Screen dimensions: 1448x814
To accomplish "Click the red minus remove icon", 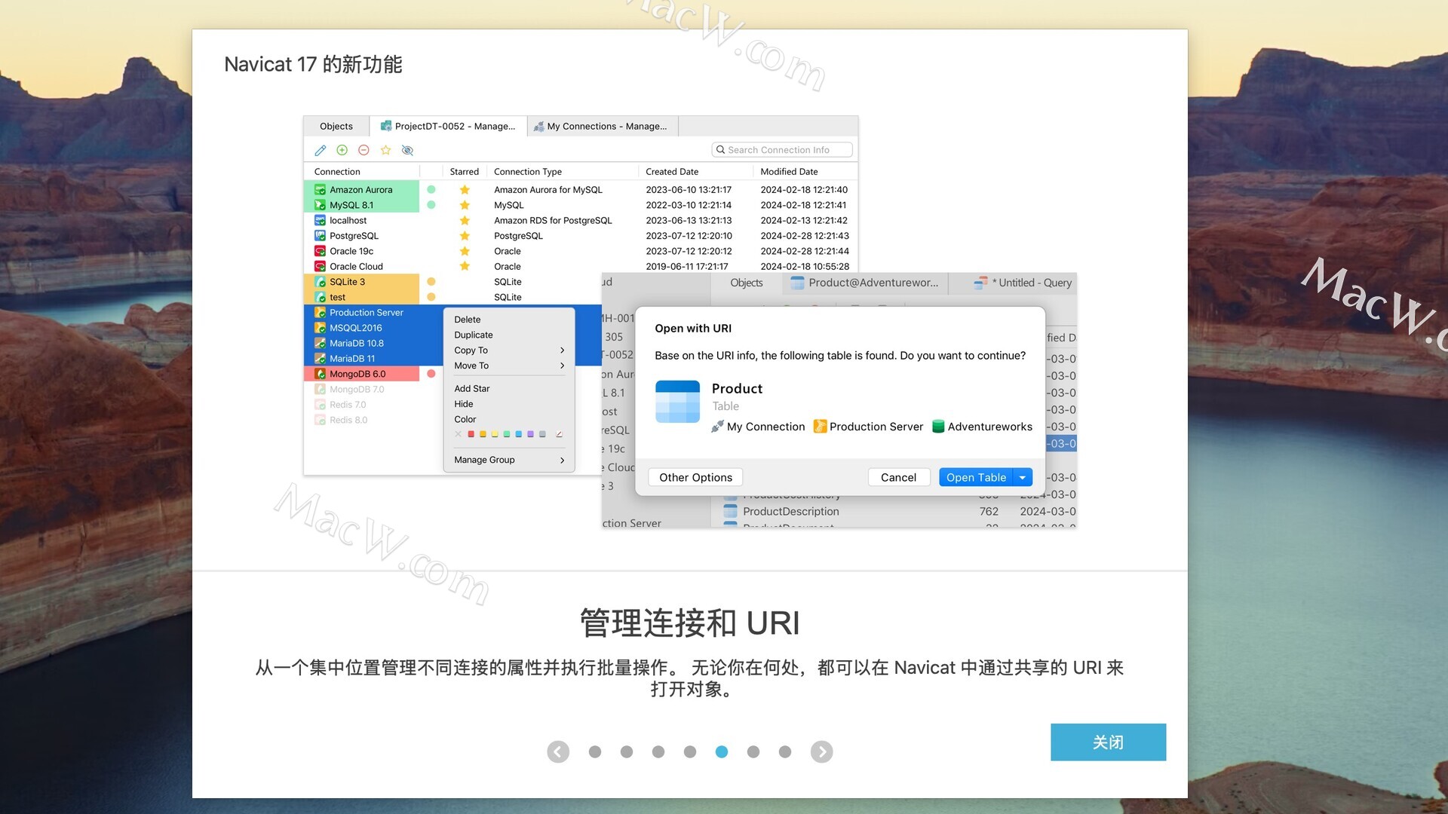I will [x=364, y=150].
